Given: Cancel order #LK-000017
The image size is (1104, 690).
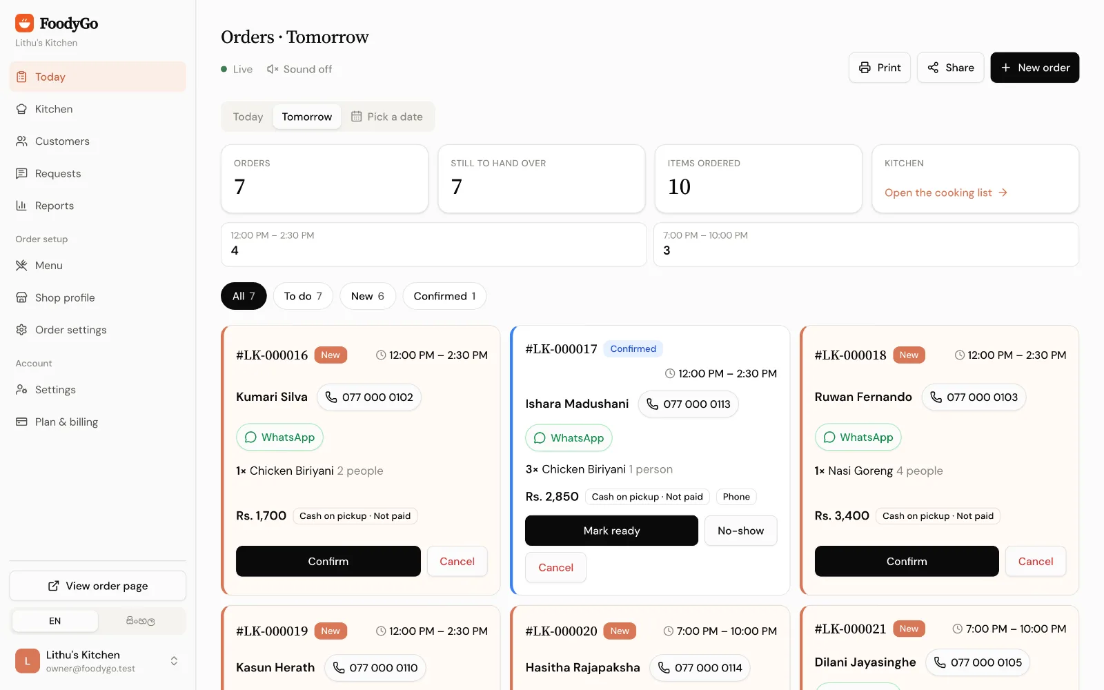Looking at the screenshot, I should pyautogui.click(x=555, y=568).
